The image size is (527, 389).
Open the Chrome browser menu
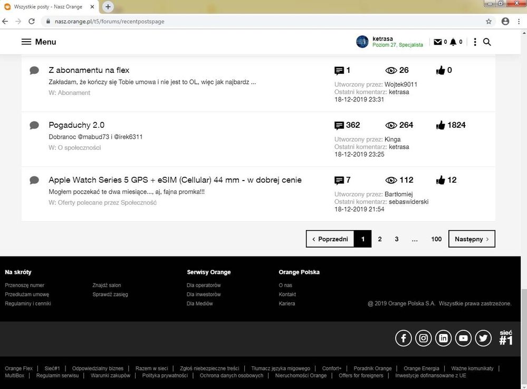[x=519, y=22]
